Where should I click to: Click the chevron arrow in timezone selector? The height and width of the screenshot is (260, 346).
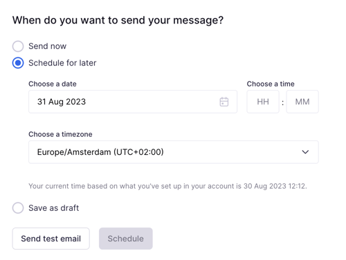(x=305, y=152)
